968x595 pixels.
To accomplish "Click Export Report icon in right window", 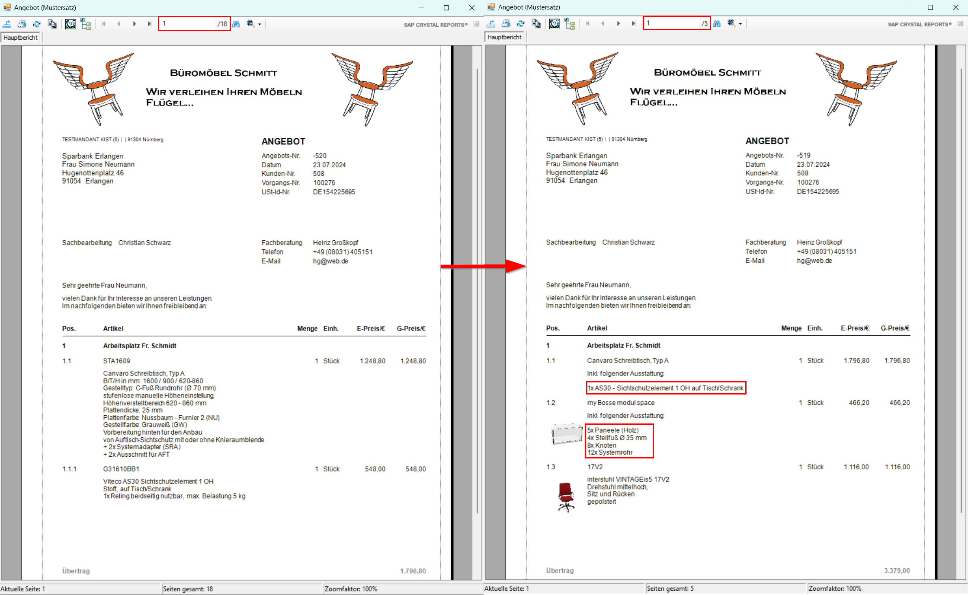I will click(x=491, y=23).
